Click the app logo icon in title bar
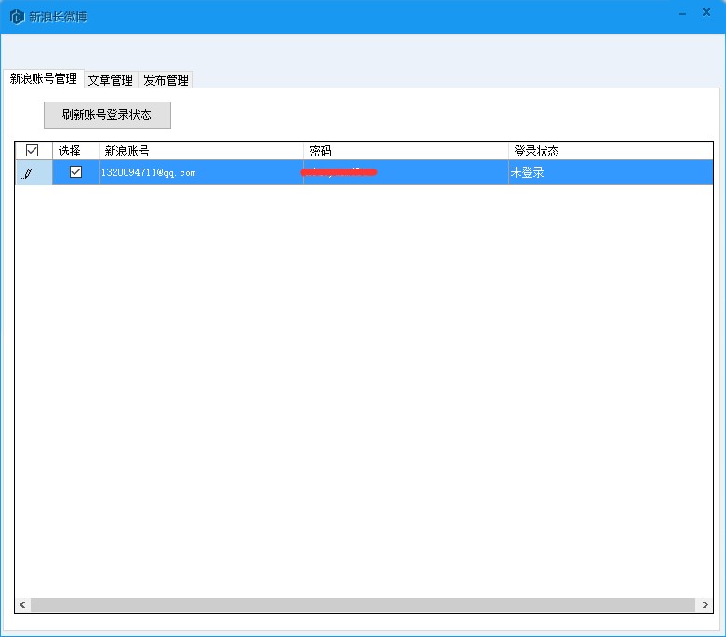The width and height of the screenshot is (726, 637). 17,17
